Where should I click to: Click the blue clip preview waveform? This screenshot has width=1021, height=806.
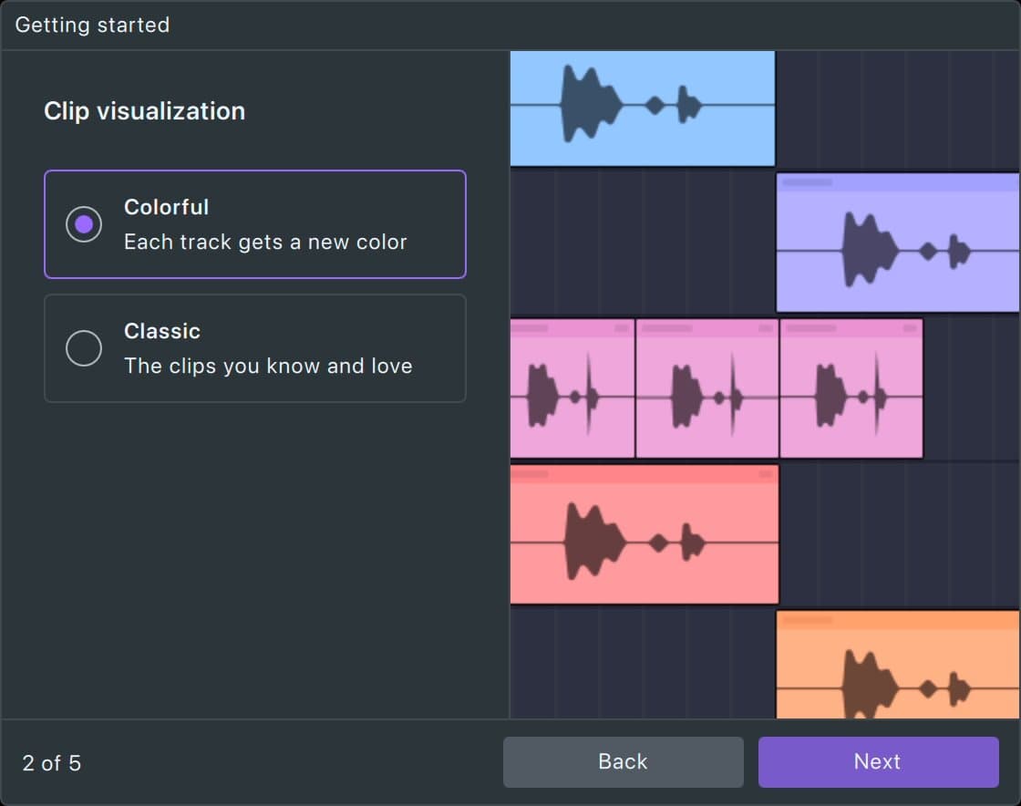[642, 108]
